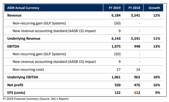The width and height of the screenshot is (169, 102).
Task: Click the Growth column header
Action: pos(154,8)
